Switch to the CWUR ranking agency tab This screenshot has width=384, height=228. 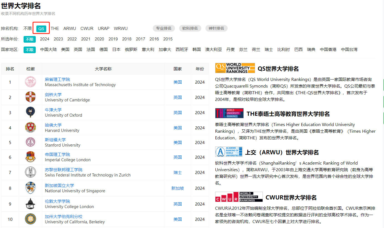coord(87,28)
